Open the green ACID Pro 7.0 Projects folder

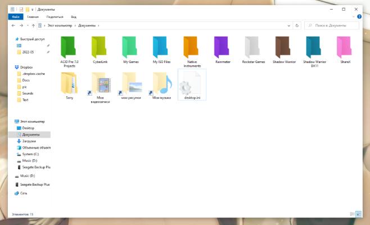[x=69, y=52]
